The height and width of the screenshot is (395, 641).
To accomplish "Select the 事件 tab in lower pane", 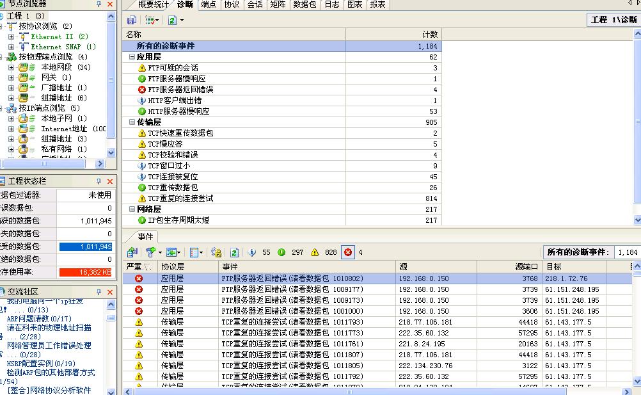I will coord(145,237).
